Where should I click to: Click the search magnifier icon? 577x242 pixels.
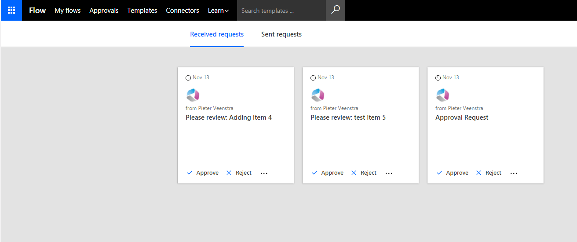point(336,10)
